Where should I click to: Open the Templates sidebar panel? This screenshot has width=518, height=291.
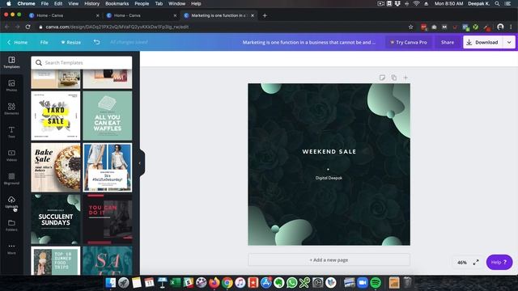point(11,62)
